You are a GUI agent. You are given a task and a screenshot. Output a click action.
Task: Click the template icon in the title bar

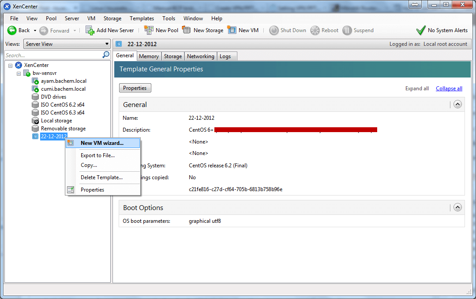[x=119, y=44]
